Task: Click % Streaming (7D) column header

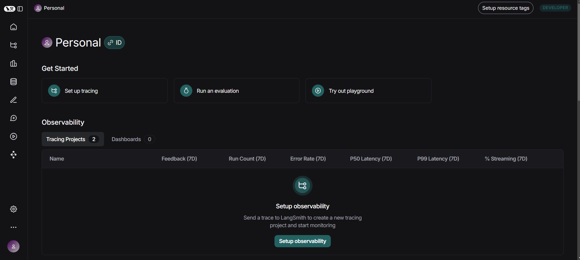Action: [506, 159]
